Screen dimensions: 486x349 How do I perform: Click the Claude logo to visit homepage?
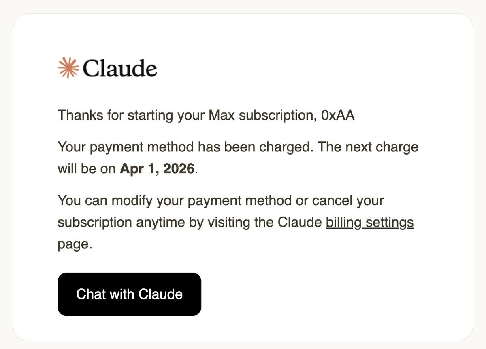107,67
